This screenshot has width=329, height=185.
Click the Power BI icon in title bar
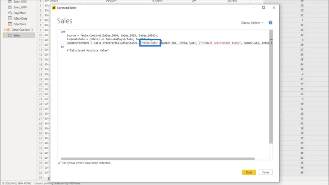coord(54,7)
